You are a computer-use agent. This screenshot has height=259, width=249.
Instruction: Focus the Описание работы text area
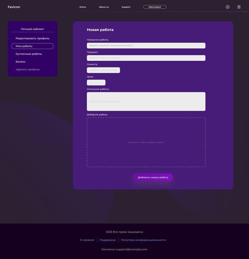(x=146, y=101)
